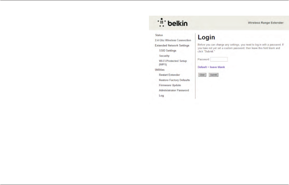
Task: Go to the Firmware Update page
Action: click(170, 85)
